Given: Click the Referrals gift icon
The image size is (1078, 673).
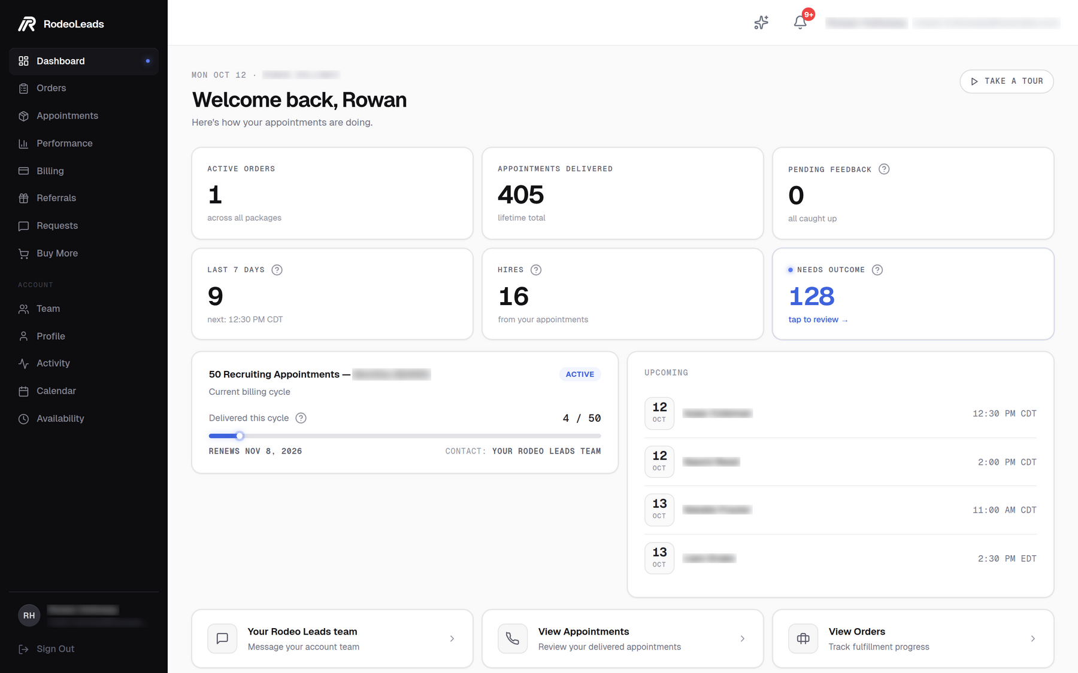Looking at the screenshot, I should (x=23, y=198).
